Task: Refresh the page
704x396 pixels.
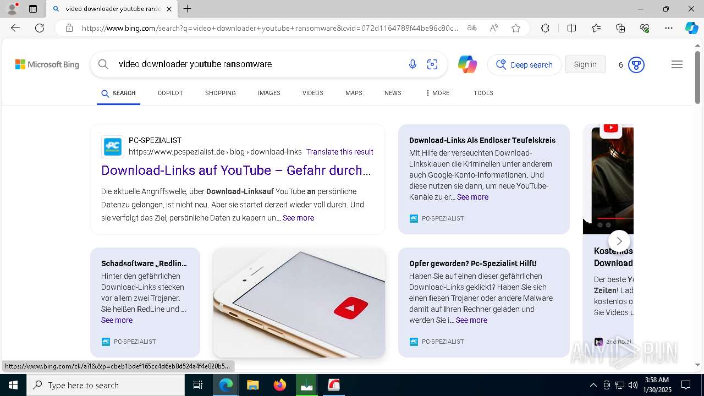Action: point(40,28)
